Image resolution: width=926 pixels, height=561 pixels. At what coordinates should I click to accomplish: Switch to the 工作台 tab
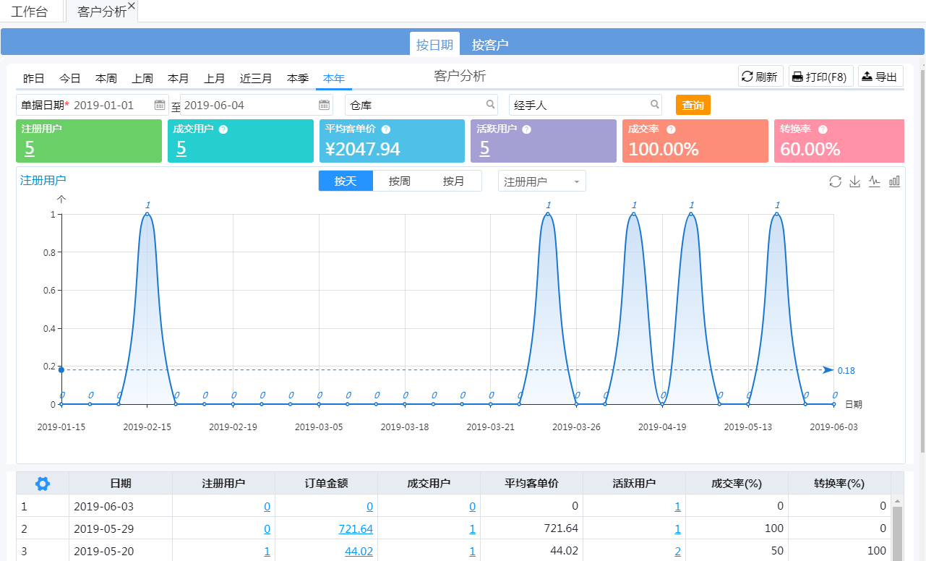tap(30, 12)
